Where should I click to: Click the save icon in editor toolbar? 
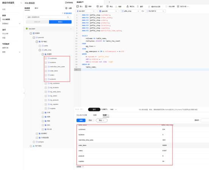pos(86,6)
